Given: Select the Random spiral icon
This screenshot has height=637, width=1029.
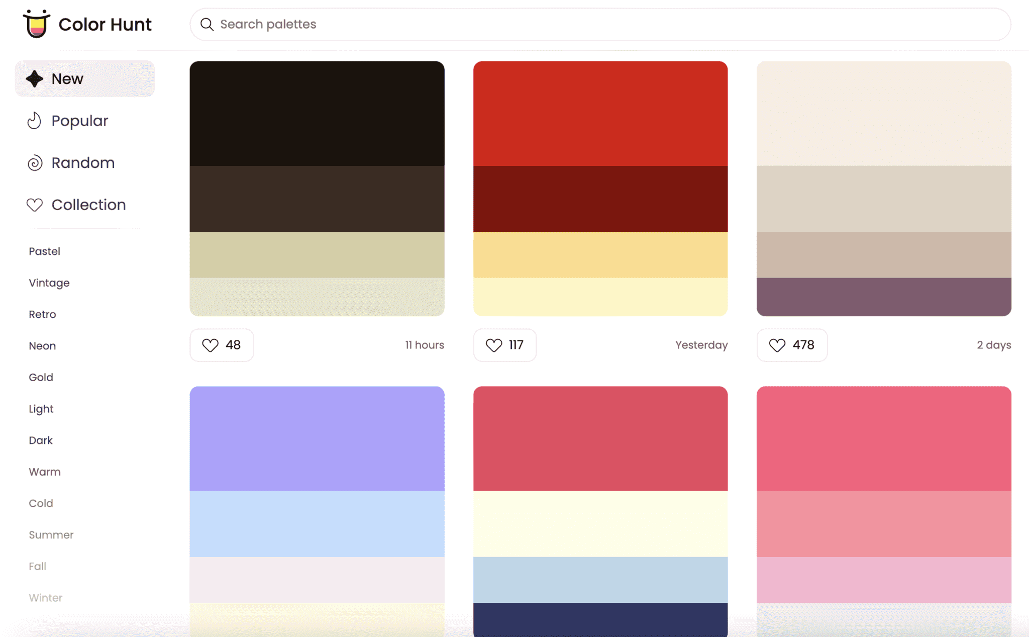Looking at the screenshot, I should click(x=34, y=162).
